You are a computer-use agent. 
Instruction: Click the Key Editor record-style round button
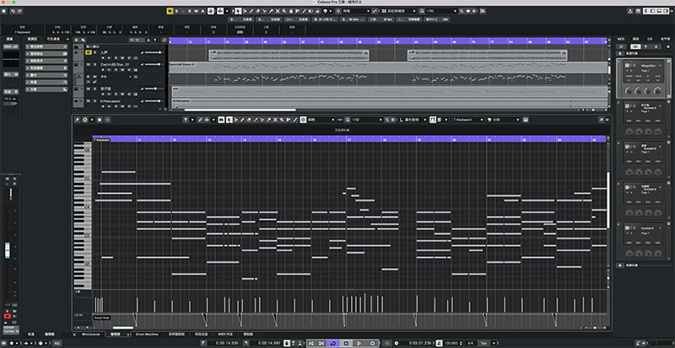click(x=100, y=120)
